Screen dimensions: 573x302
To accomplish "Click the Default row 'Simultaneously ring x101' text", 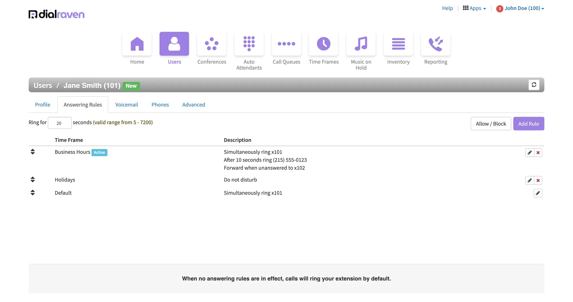I will click(x=253, y=193).
